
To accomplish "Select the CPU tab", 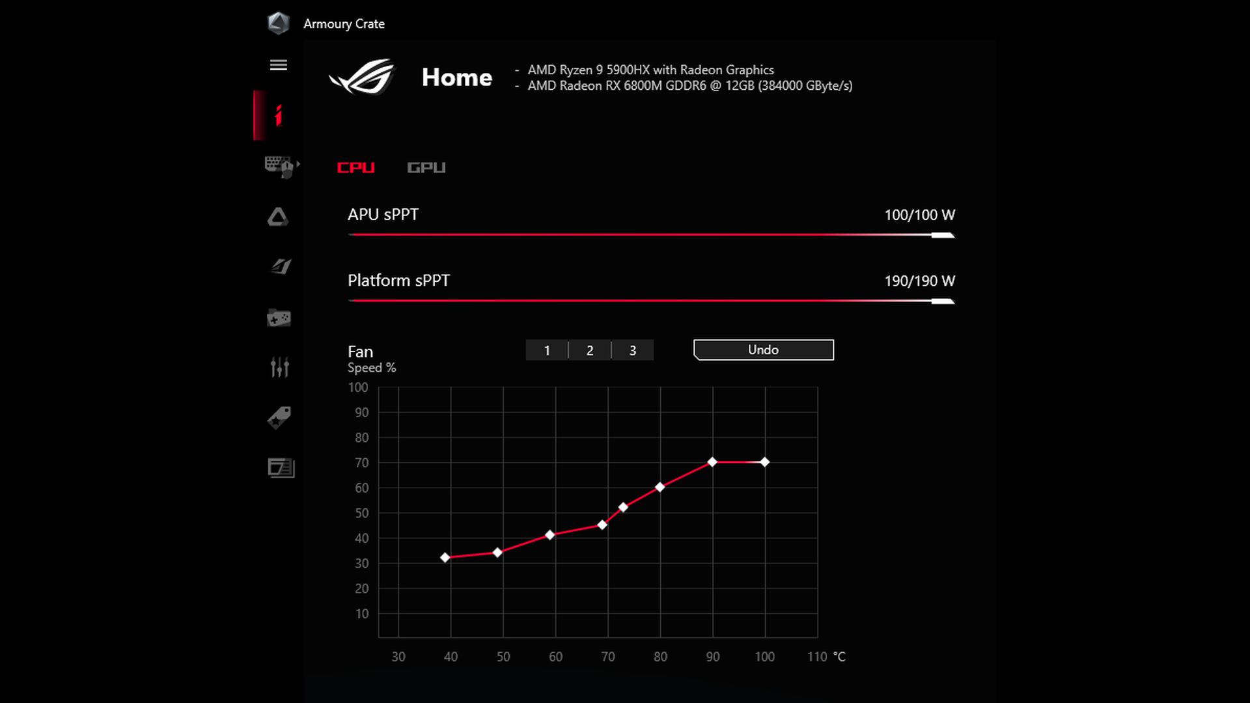I will [x=355, y=168].
